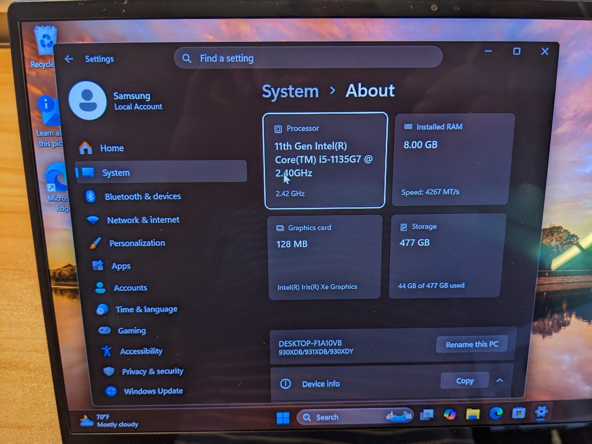Open the Microsoft Edge desktop shortcut
This screenshot has width=592, height=444.
[57, 187]
